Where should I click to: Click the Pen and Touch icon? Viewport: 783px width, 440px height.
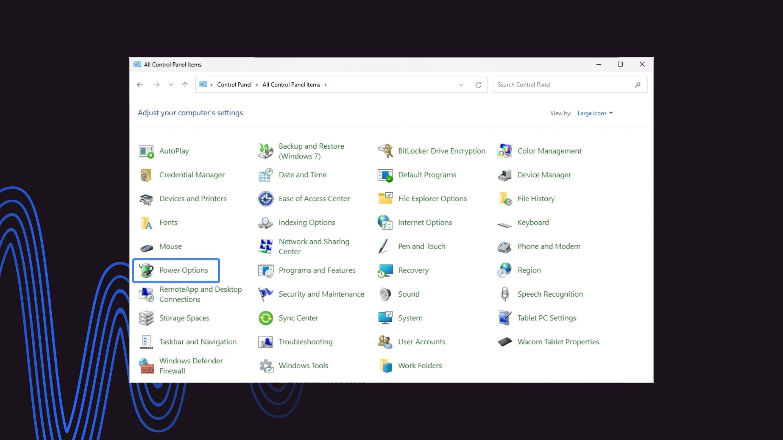(x=384, y=246)
